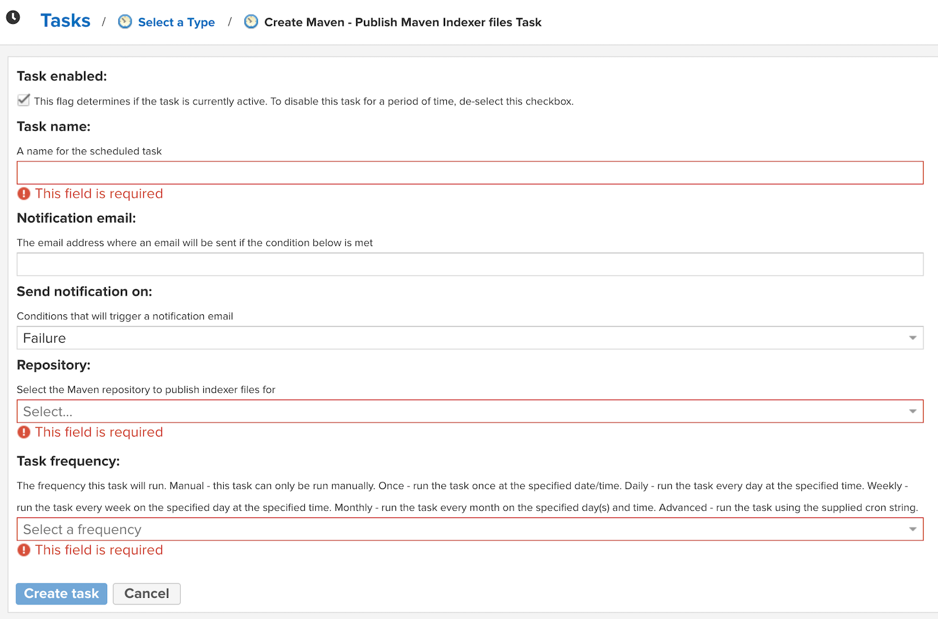Click the Failure dropdown arrow
Screen dimensions: 938x619
[913, 338]
